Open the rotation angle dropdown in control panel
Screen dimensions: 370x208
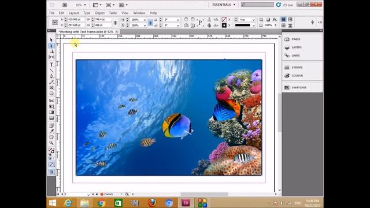click(x=177, y=20)
